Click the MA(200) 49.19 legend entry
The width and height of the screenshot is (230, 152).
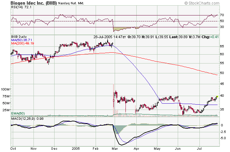coord(23,43)
